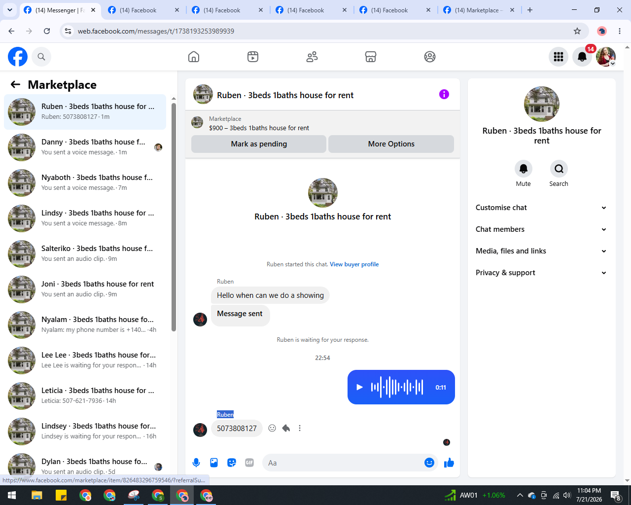
Task: Send a thumbs-up like
Action: [449, 463]
